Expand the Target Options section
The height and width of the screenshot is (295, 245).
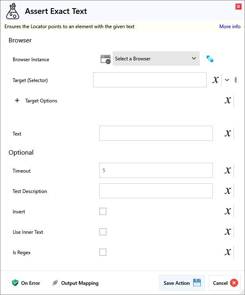17,101
